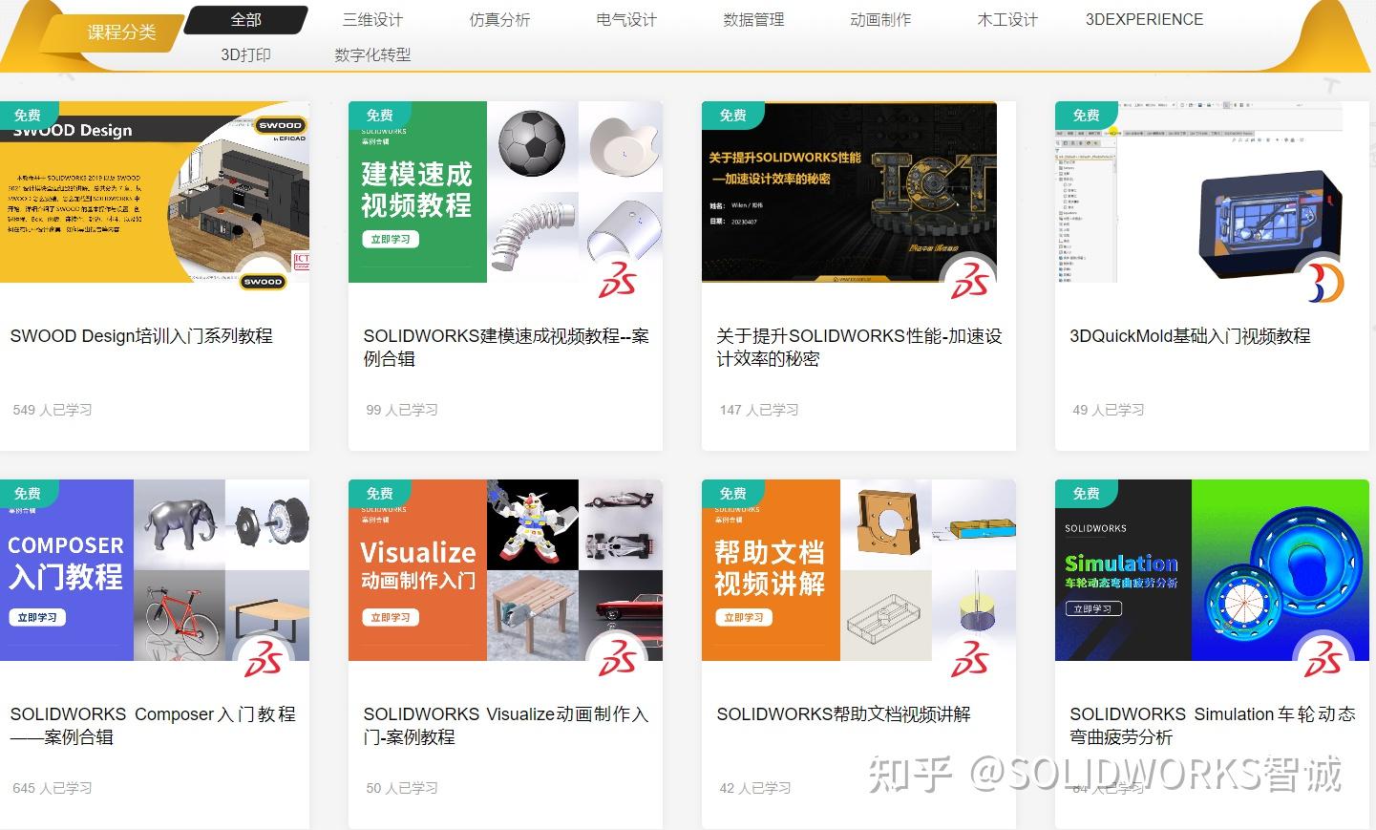Open the SWOOD Design course thumbnail
The image size is (1376, 830).
click(x=155, y=192)
